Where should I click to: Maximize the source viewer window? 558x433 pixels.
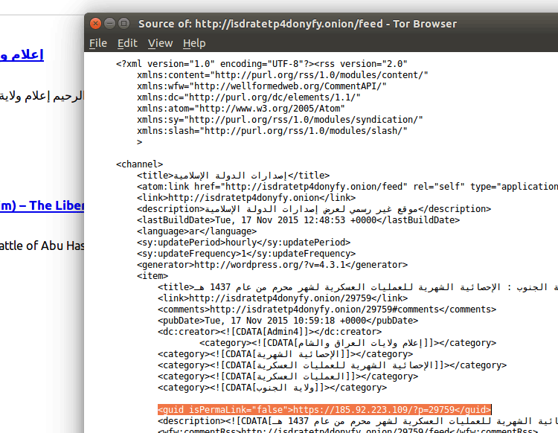124,24
